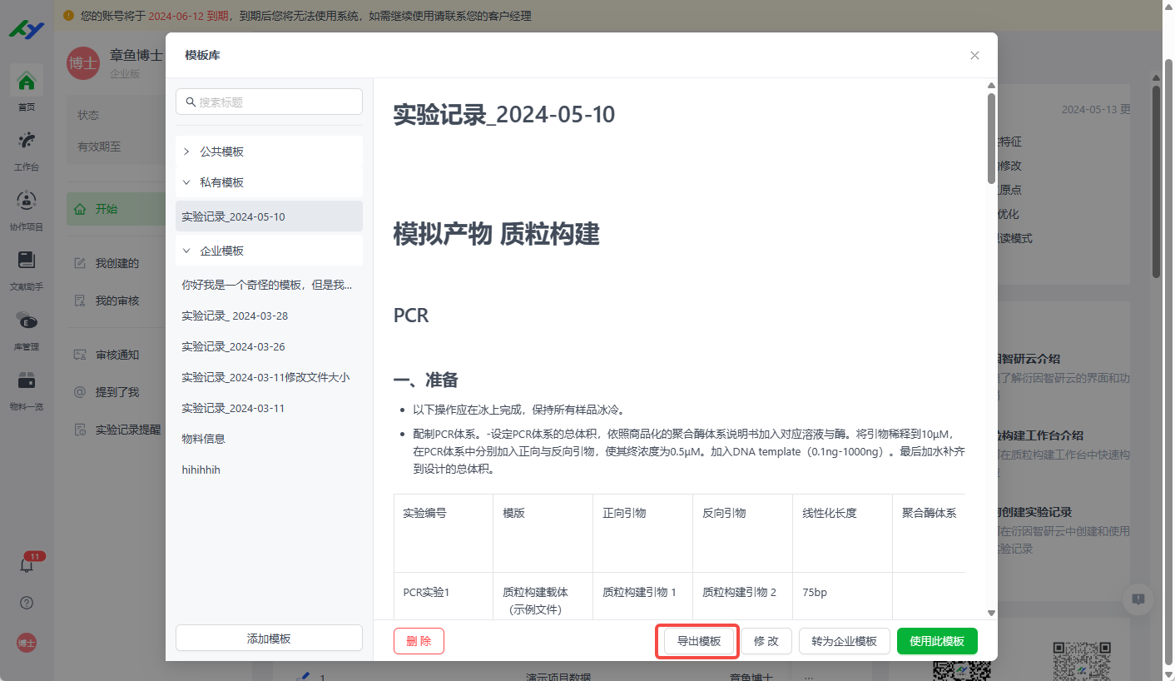Screen dimensions: 1175x681
Task: Open the 库管理 library management icon
Action: (x=27, y=321)
